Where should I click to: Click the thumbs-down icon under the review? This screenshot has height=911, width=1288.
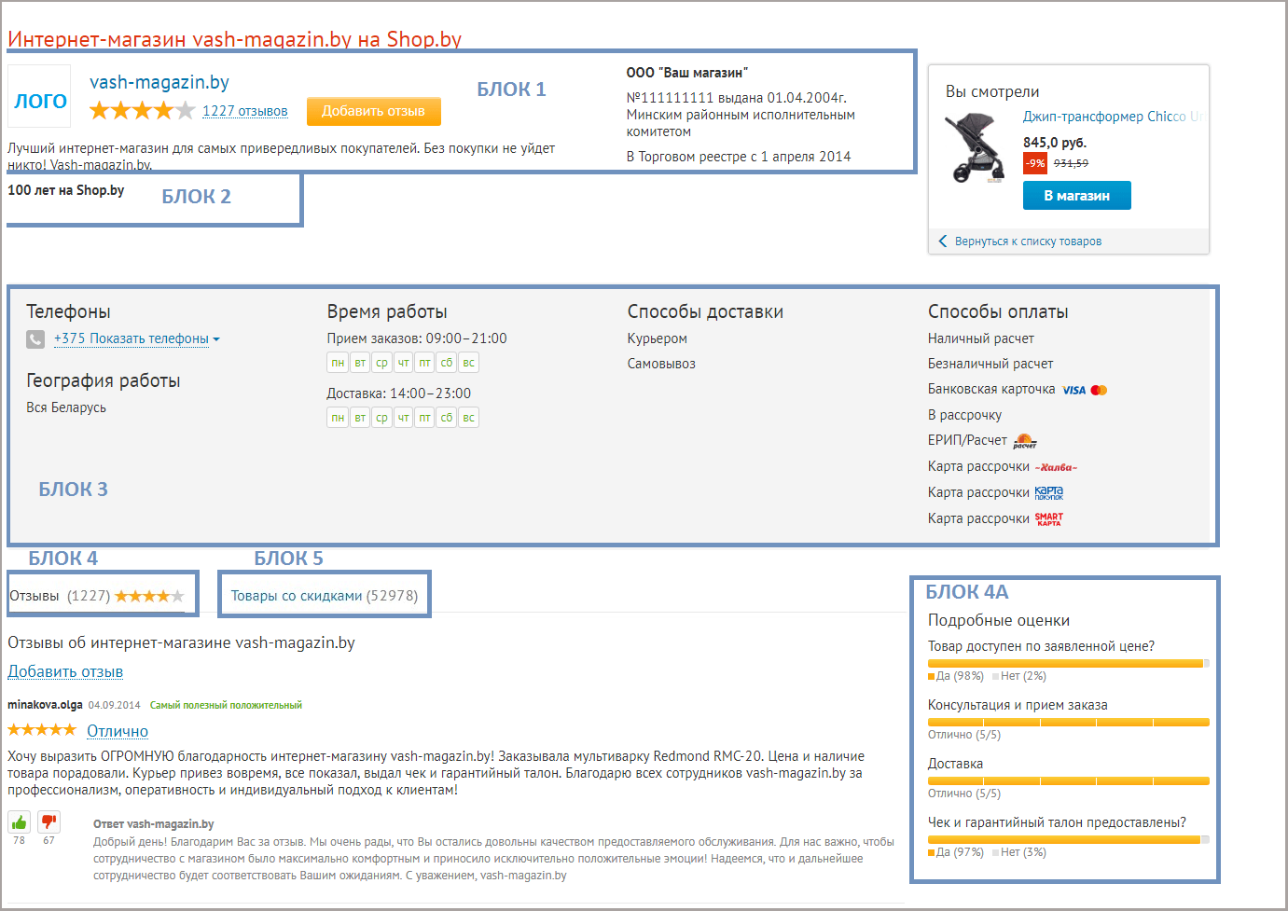[49, 821]
